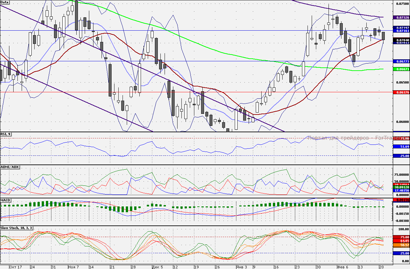Select the red 0.06376 price level tag
Screen dimensions: 410x269
coord(401,92)
